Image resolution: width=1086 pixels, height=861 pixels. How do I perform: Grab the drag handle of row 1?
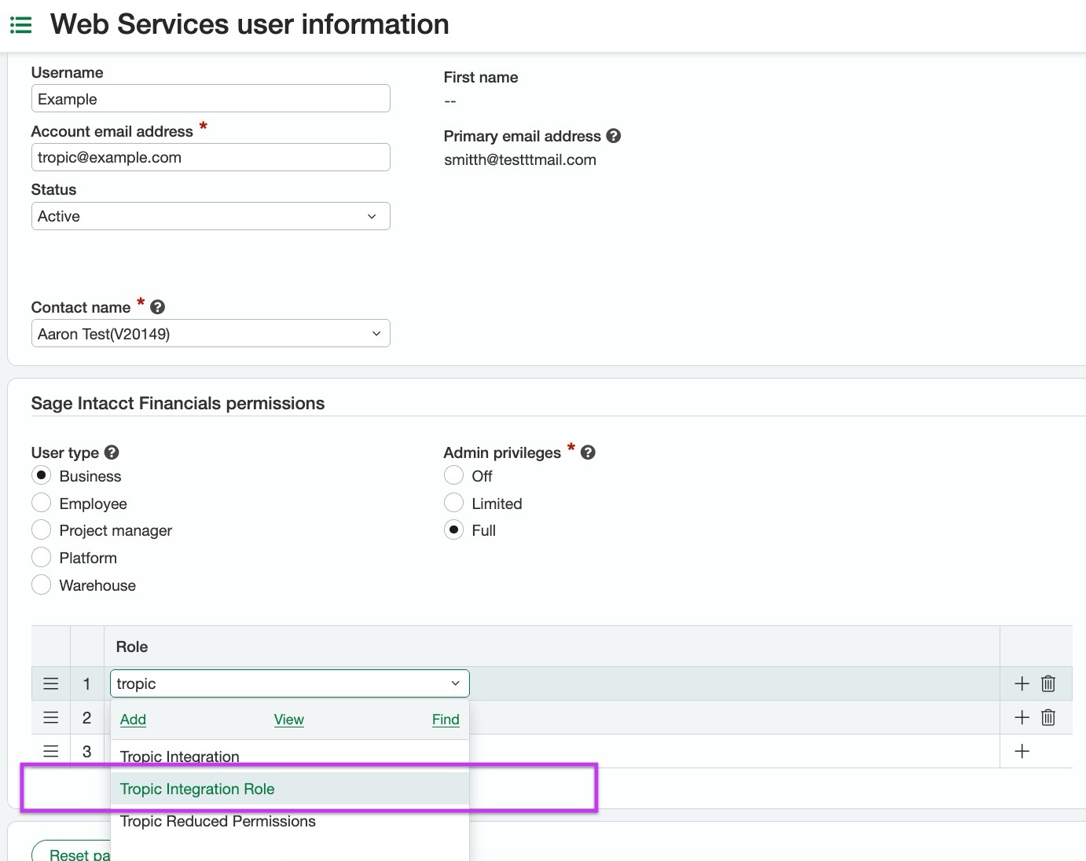(x=51, y=683)
